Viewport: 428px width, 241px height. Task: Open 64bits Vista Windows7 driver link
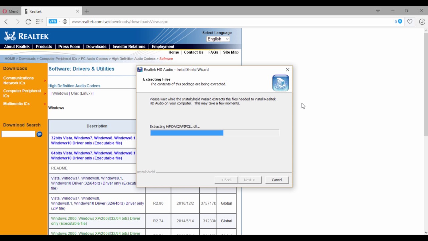pos(94,156)
